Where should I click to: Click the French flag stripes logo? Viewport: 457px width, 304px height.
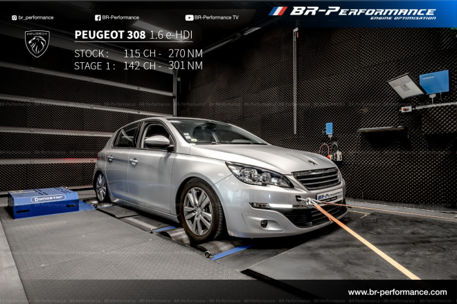point(278,11)
